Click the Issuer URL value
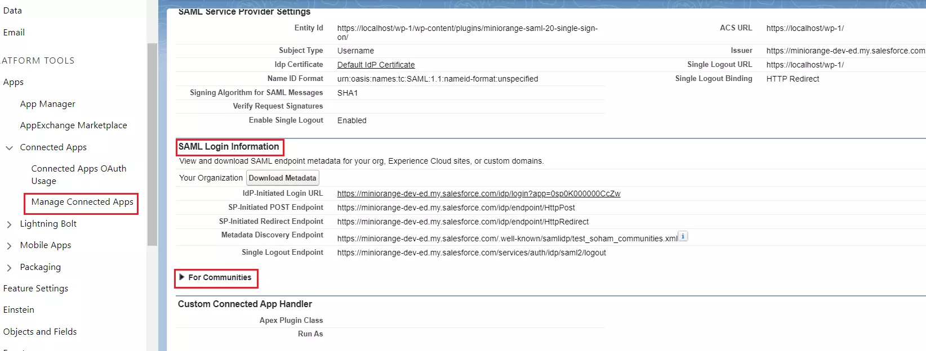Viewport: 926px width, 351px height. 845,51
